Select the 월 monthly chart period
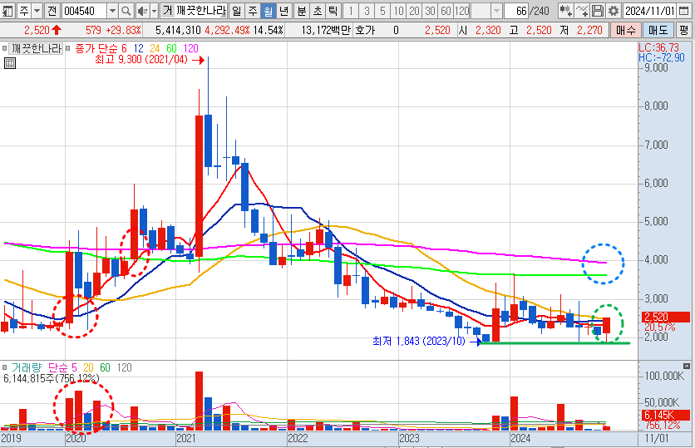Screen dimensions: 695x448 click(269, 11)
